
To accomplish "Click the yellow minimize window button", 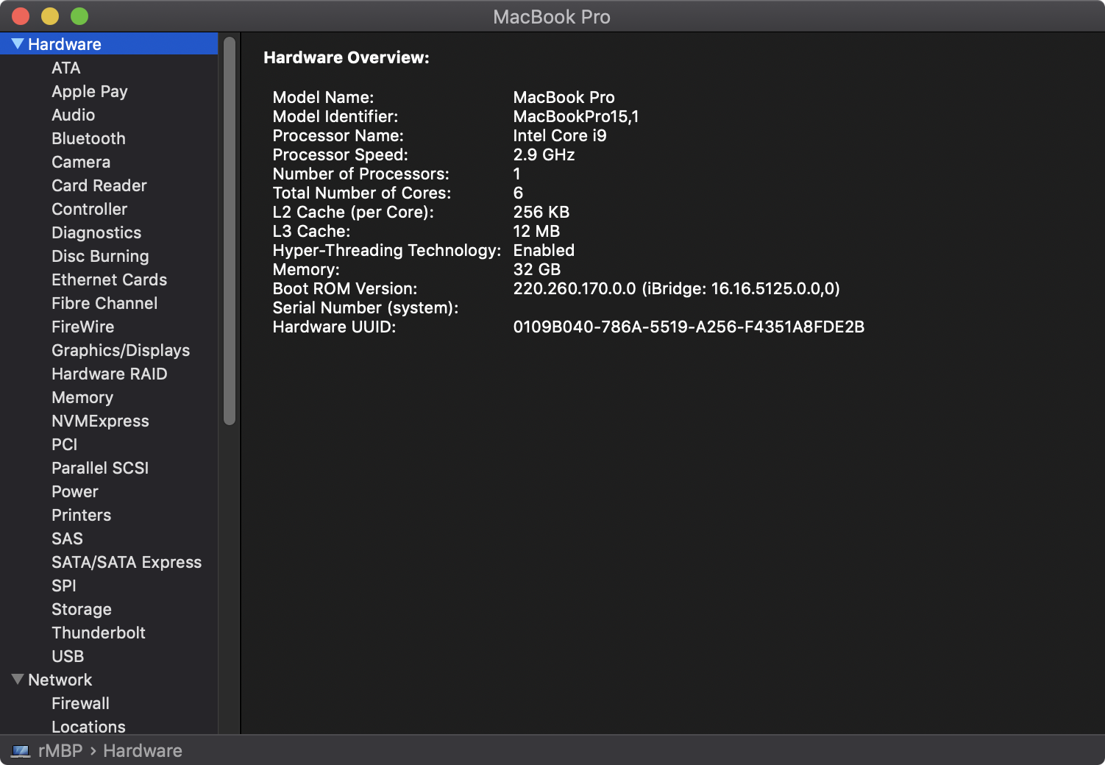I will point(50,16).
